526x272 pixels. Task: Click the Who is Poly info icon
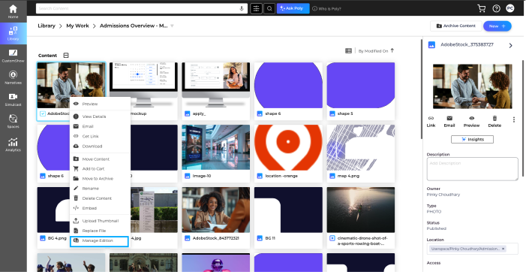(x=314, y=9)
